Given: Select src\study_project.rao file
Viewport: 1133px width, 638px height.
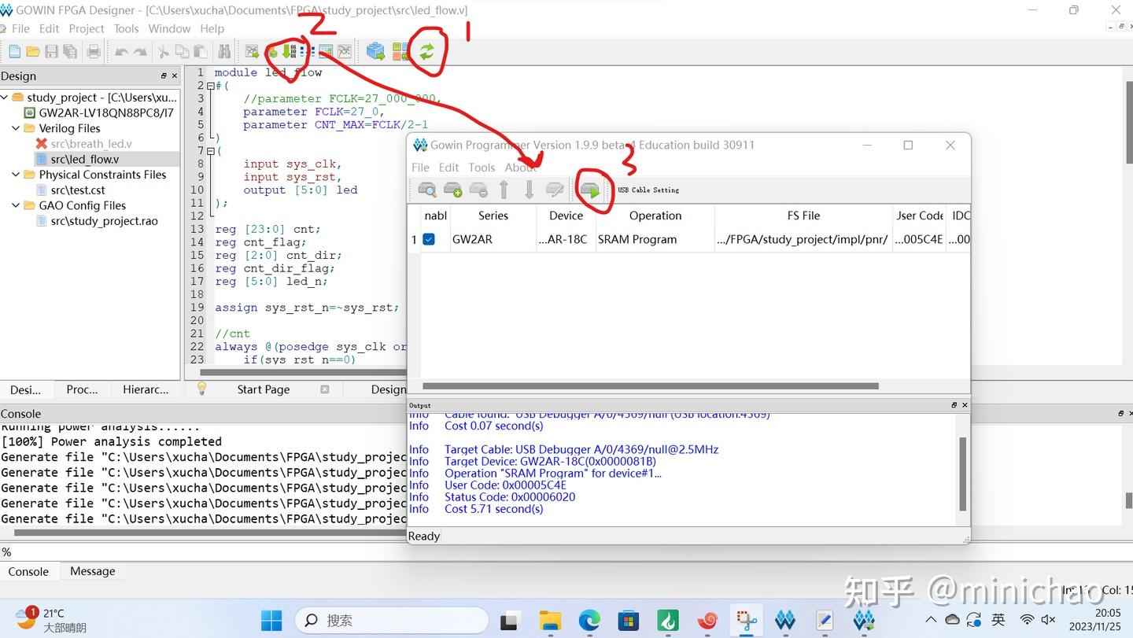Looking at the screenshot, I should 104,221.
